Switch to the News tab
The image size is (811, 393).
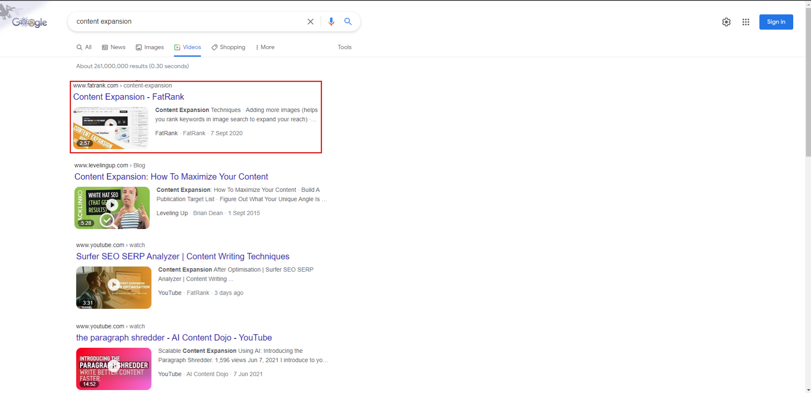click(114, 47)
